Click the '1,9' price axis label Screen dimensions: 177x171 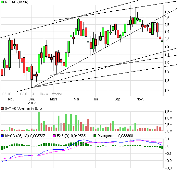pyautogui.click(x=167, y=71)
